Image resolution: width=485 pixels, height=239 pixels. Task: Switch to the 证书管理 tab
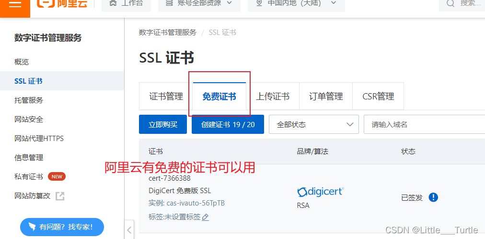pos(166,97)
